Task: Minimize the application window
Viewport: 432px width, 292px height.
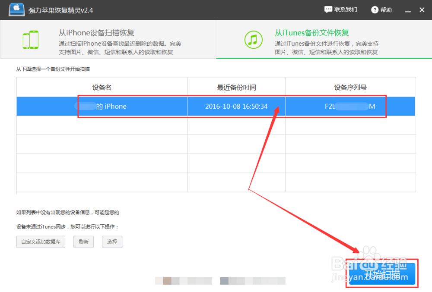Action: pyautogui.click(x=407, y=9)
